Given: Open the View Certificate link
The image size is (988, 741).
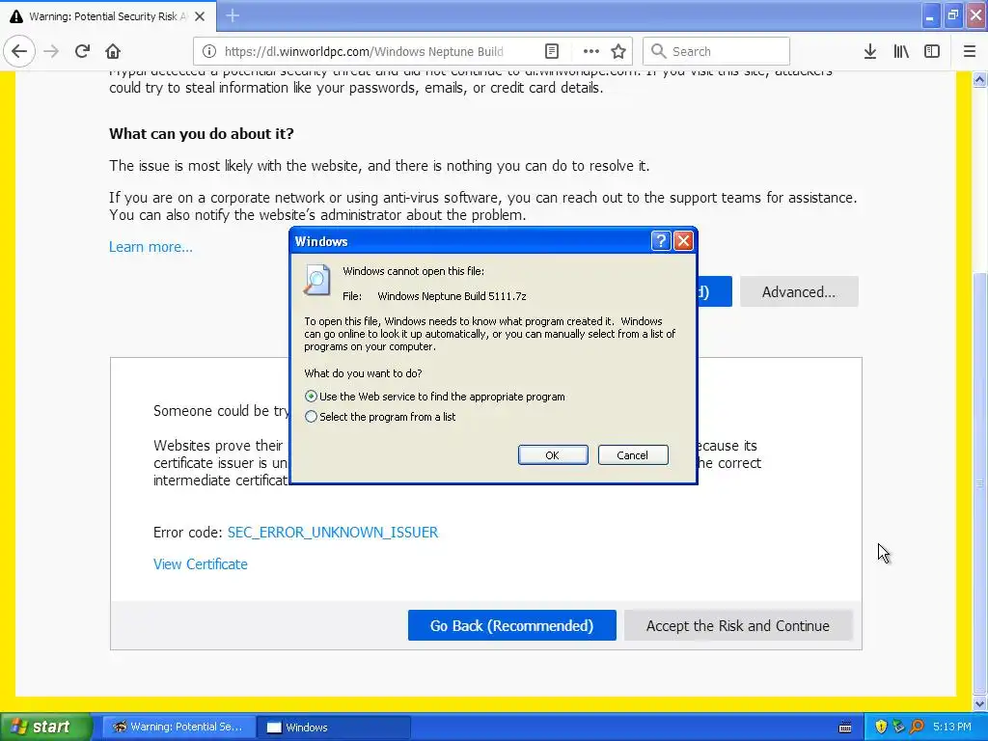Looking at the screenshot, I should pos(201,563).
